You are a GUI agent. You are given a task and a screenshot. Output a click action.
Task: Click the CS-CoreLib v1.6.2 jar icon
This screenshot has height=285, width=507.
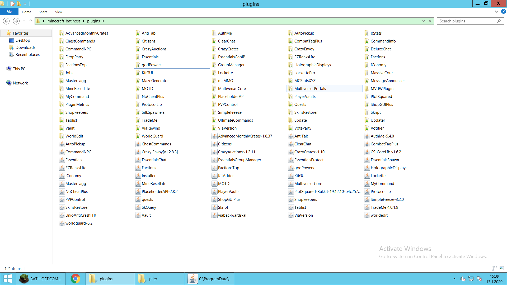(367, 152)
